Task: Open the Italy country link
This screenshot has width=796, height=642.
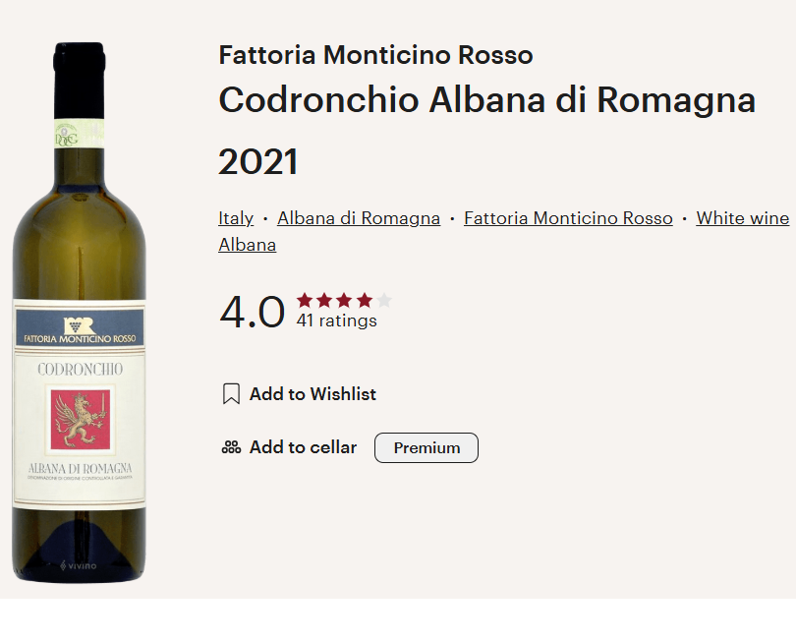Action: tap(236, 218)
